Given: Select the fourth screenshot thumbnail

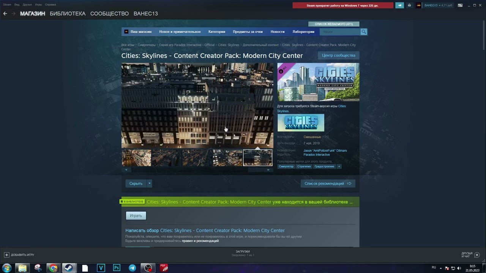Looking at the screenshot, I should click(227, 158).
